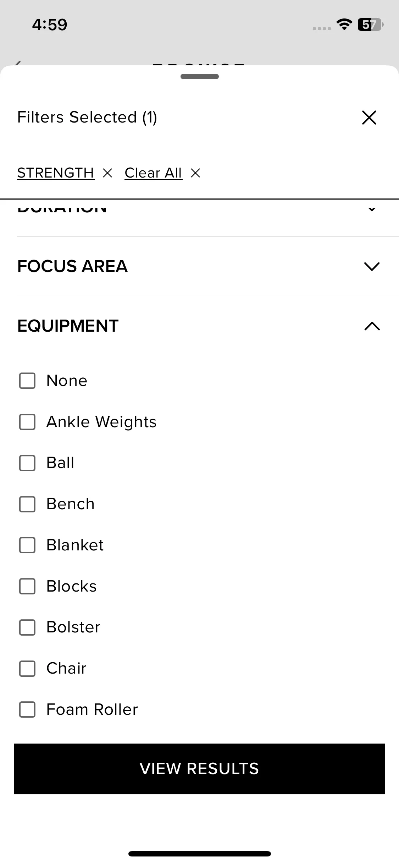Tap the Clear All link
Screen dimensions: 399x865
tap(153, 173)
